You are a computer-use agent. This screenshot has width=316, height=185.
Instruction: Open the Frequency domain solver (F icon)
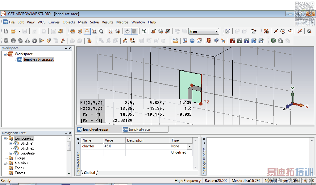tap(239, 41)
